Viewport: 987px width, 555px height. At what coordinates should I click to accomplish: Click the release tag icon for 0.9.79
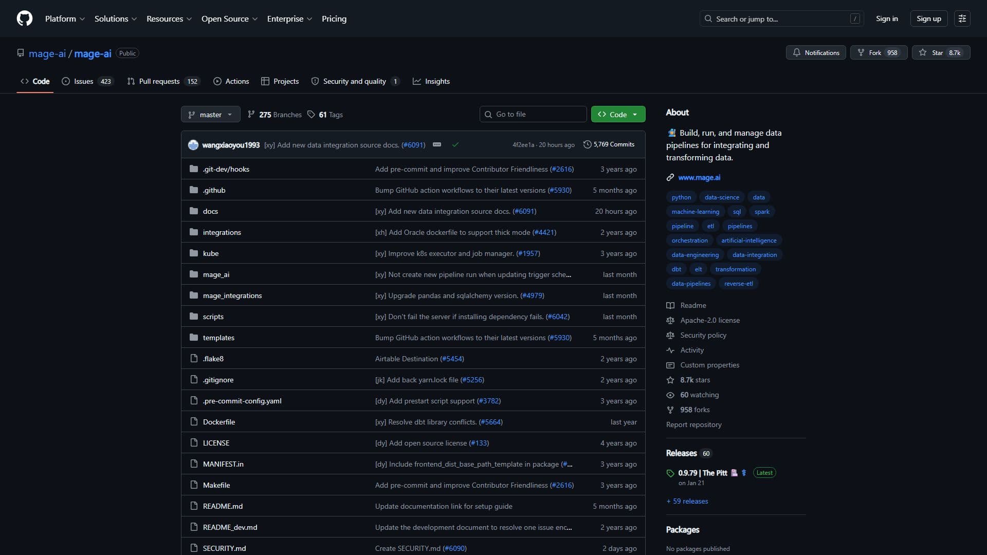pyautogui.click(x=670, y=473)
